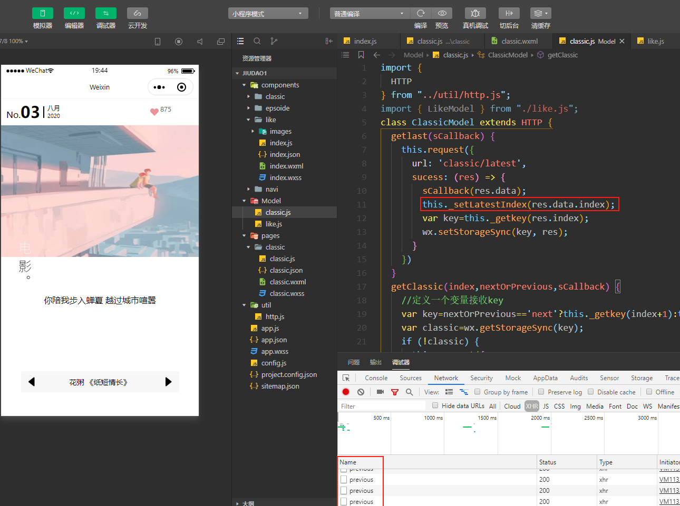The width and height of the screenshot is (680, 506).
Task: Detach the simulator window icon
Action: pos(221,42)
